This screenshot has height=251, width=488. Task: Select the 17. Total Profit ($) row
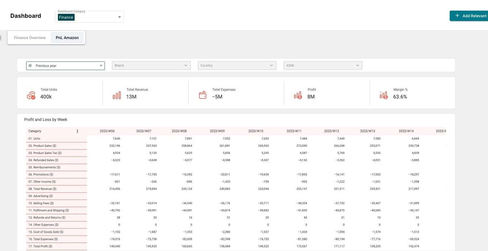click(x=56, y=246)
